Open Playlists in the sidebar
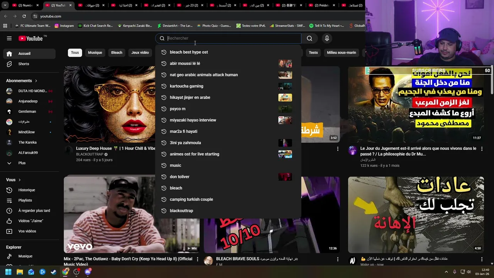 coord(29,200)
